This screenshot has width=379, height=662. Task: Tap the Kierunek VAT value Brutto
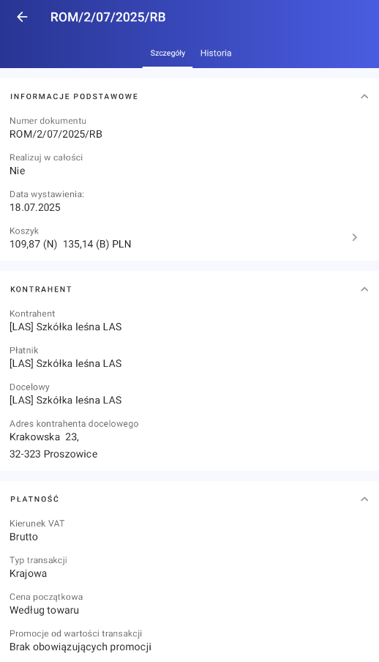point(23,537)
